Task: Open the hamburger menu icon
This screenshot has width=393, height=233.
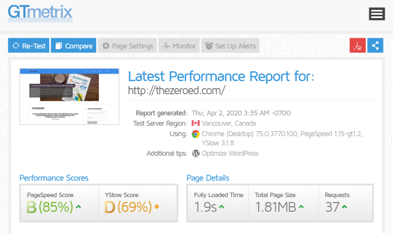Action: (377, 14)
